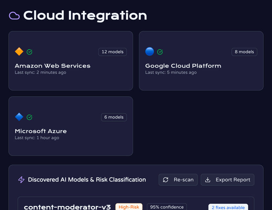The width and height of the screenshot is (272, 210).
Task: Click the content-moderator-v3 model name
Action: tap(67, 207)
